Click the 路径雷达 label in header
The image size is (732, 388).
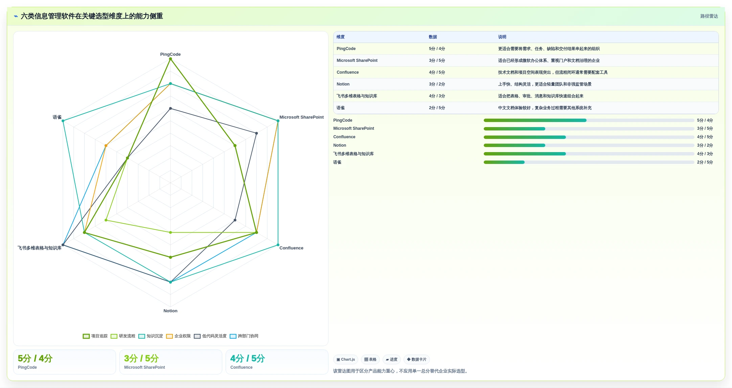click(x=709, y=16)
